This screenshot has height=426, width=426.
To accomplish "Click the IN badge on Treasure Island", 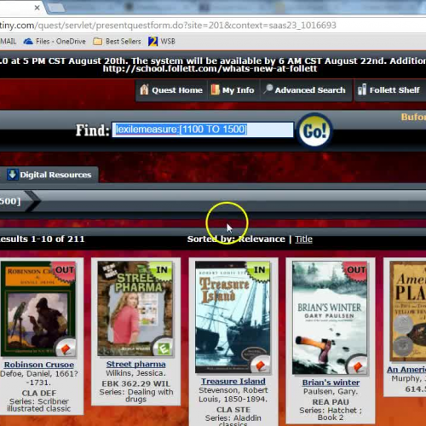I will [259, 270].
